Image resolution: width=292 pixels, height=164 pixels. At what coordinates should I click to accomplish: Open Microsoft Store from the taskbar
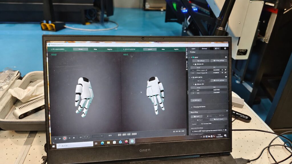(x=114, y=142)
